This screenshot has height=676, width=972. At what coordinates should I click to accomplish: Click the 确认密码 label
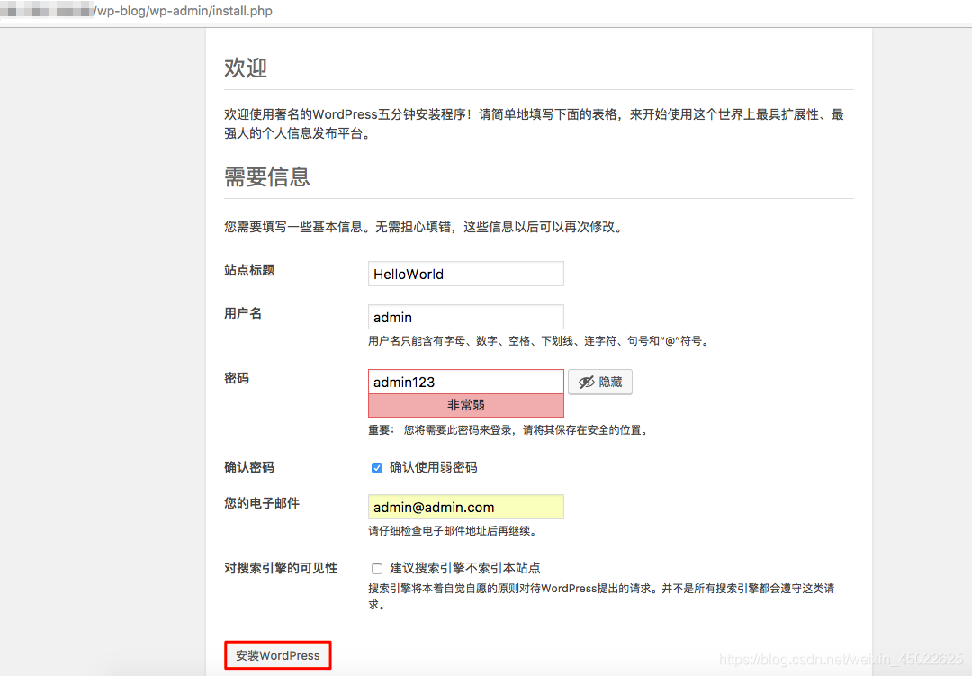249,467
